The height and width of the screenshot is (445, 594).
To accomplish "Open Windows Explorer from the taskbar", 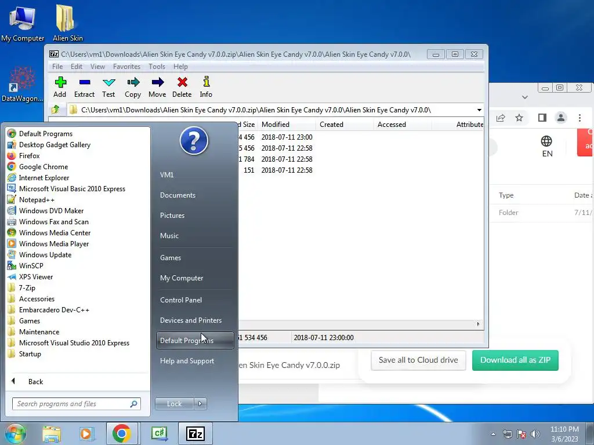I will click(52, 433).
